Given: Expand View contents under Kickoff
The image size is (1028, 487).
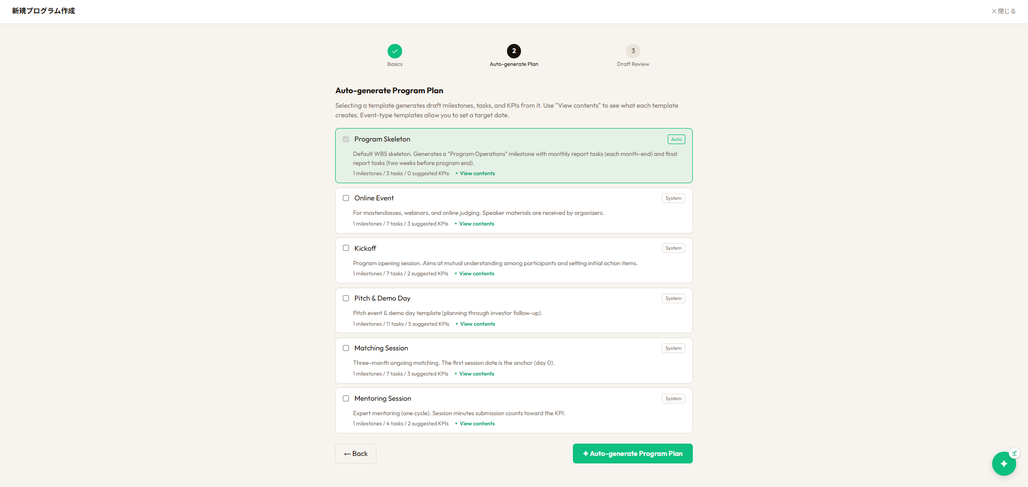Looking at the screenshot, I should (474, 274).
